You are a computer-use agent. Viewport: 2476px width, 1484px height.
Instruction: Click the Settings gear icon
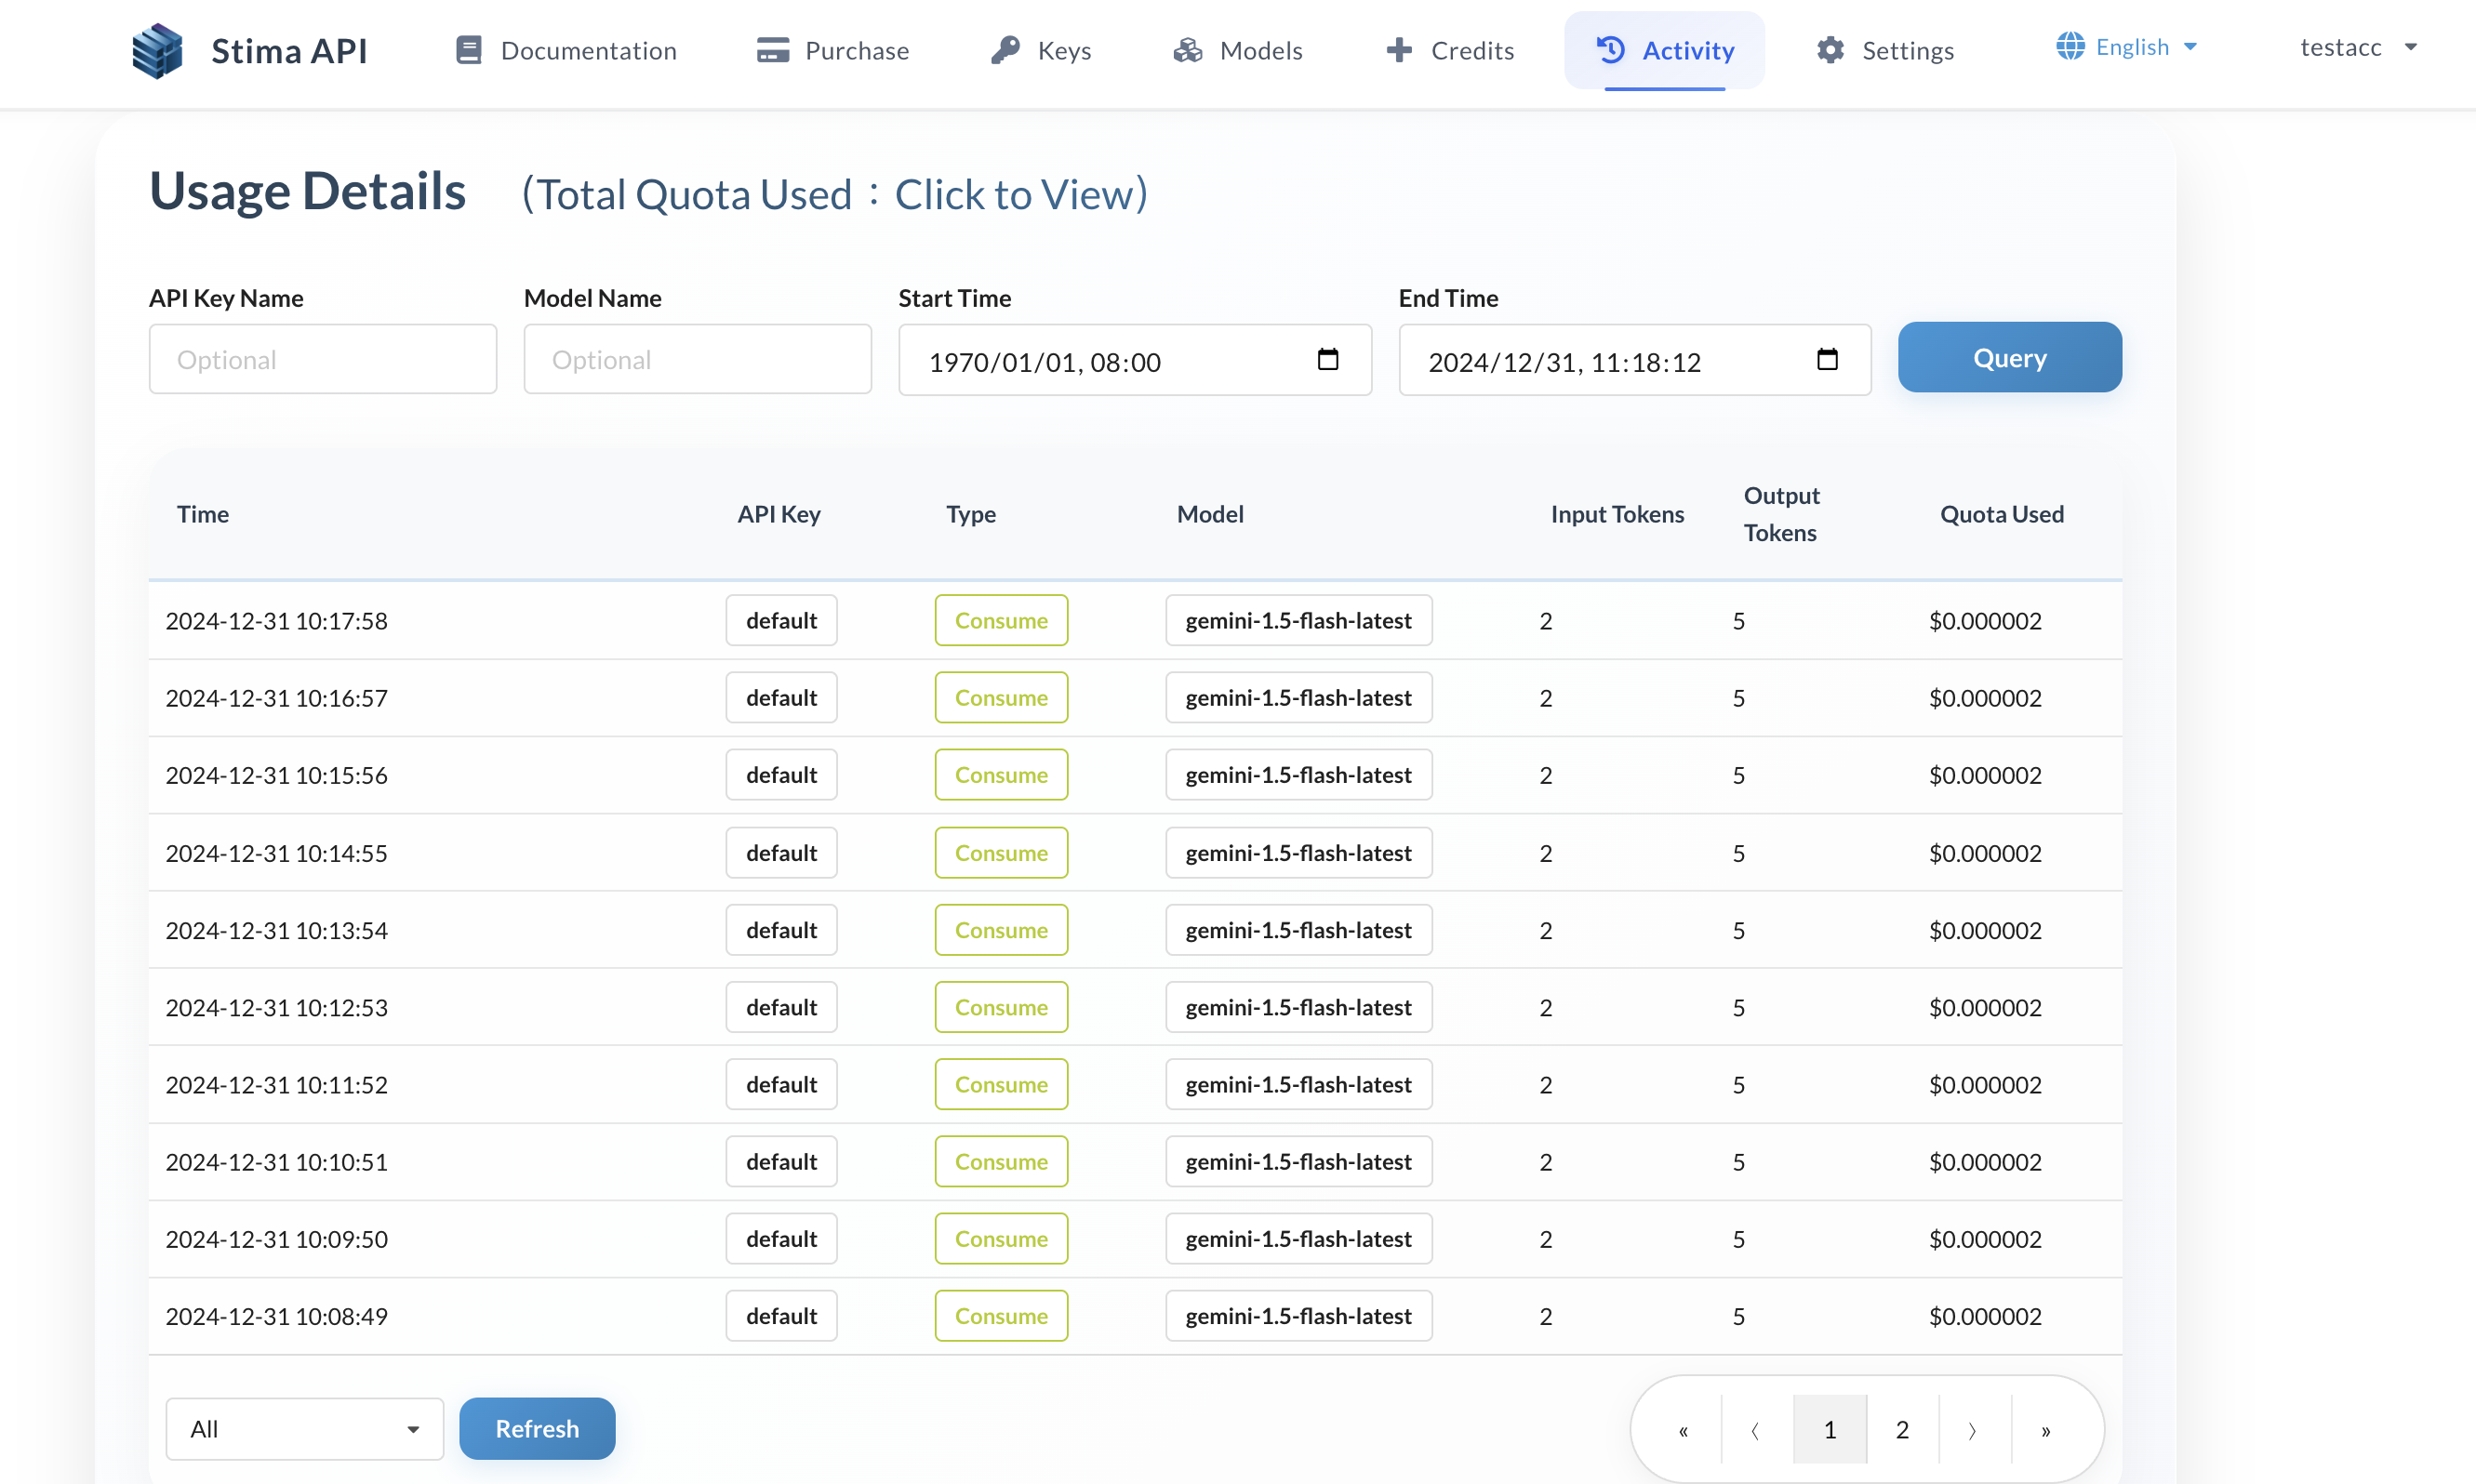[x=1830, y=50]
